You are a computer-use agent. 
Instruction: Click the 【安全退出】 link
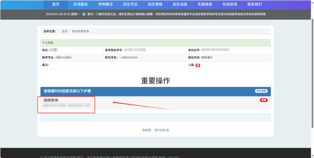tap(161, 130)
